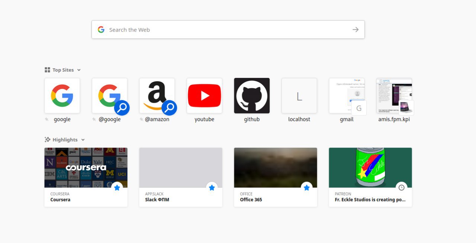Click the Highlights heading text

tap(65, 139)
